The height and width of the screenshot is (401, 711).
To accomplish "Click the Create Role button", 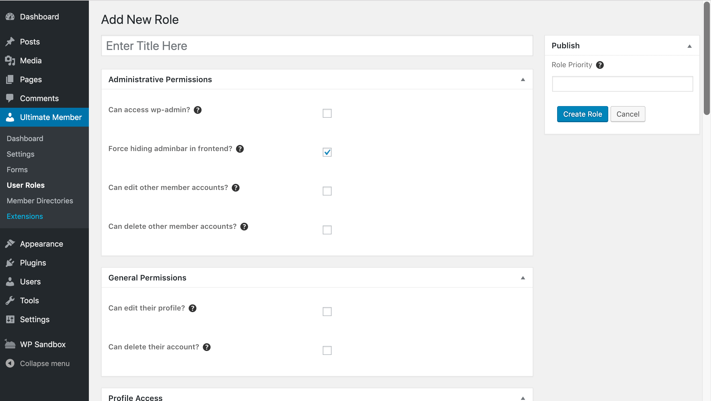I will pos(582,114).
